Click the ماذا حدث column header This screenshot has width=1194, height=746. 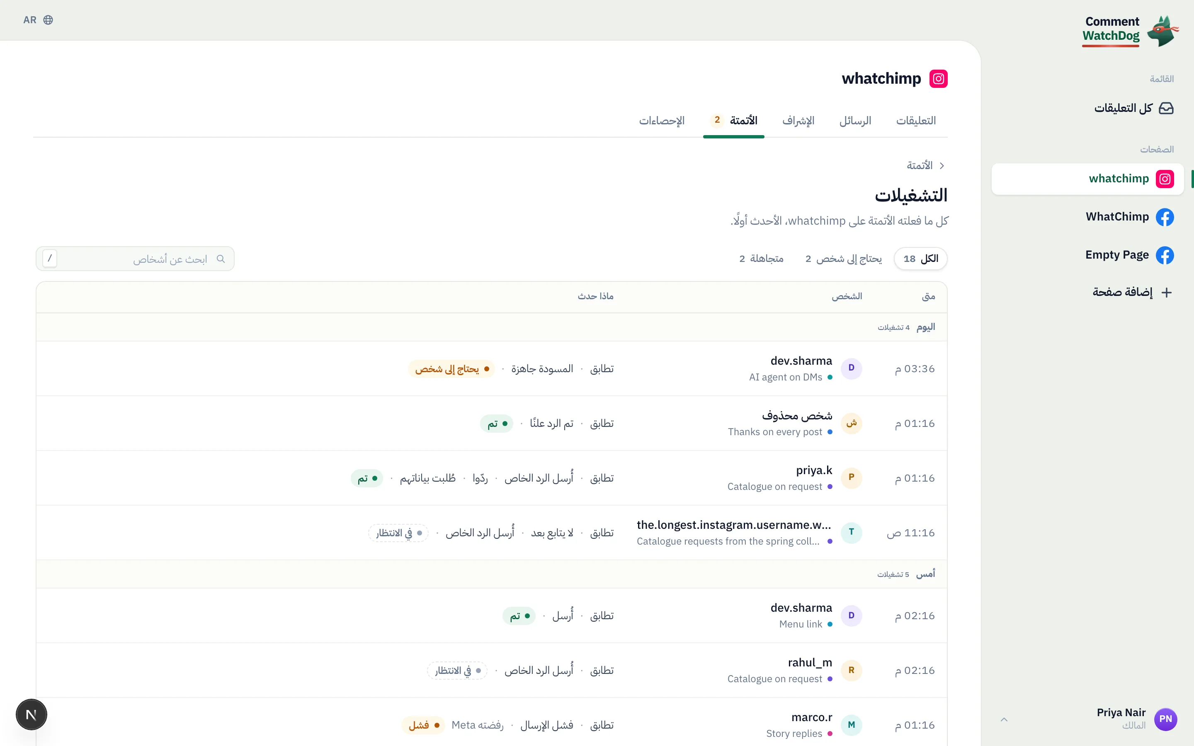point(595,296)
